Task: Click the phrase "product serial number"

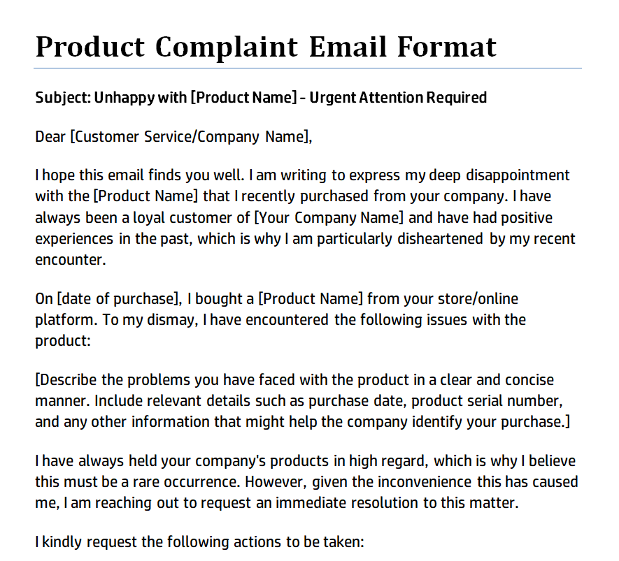Action: click(492, 401)
